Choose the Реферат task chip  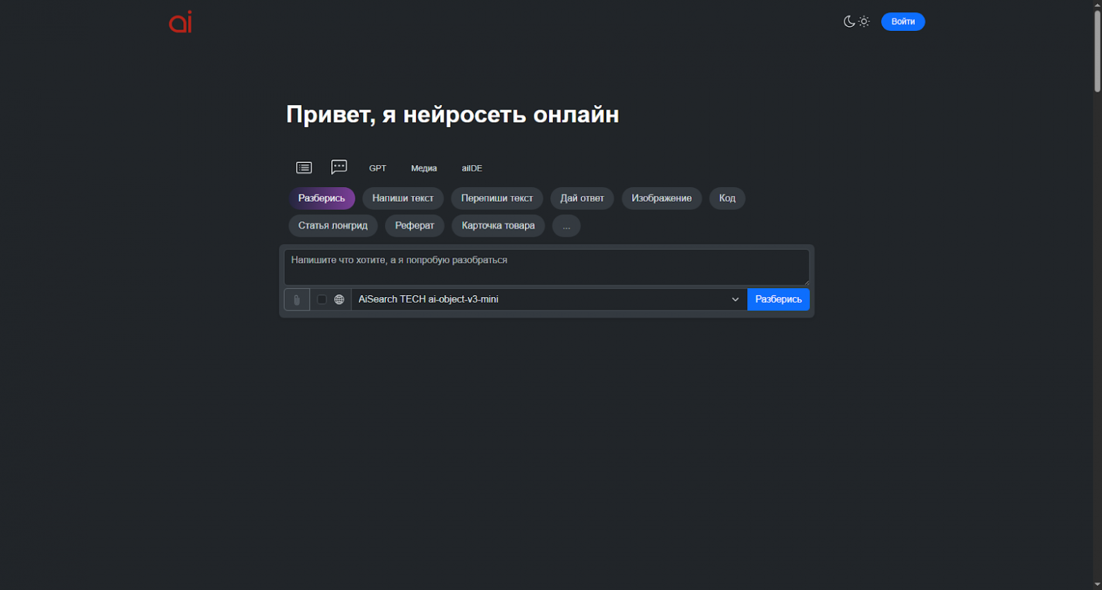pyautogui.click(x=415, y=225)
